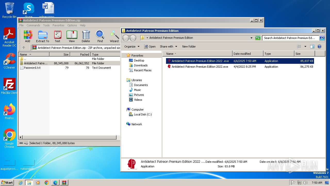Click the change view icon in Explorer

point(299,47)
